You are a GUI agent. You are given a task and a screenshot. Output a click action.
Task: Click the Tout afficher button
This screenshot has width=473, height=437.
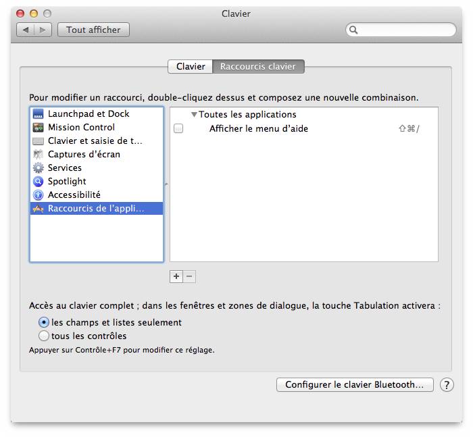tap(93, 30)
